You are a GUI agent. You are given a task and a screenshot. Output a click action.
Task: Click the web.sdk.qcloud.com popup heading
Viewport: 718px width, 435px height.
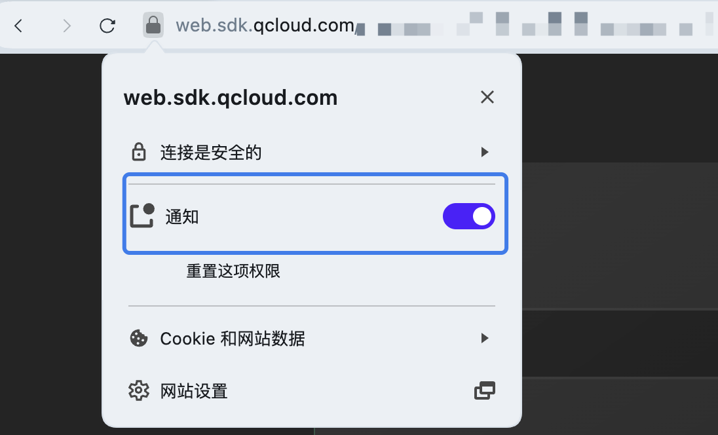231,98
